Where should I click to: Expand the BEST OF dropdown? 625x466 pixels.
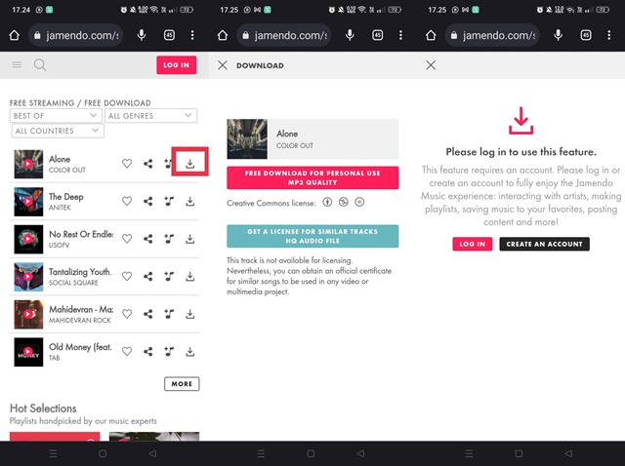(56, 116)
